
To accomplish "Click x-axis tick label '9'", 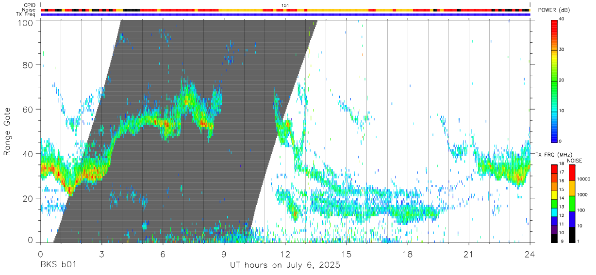I will (224, 254).
